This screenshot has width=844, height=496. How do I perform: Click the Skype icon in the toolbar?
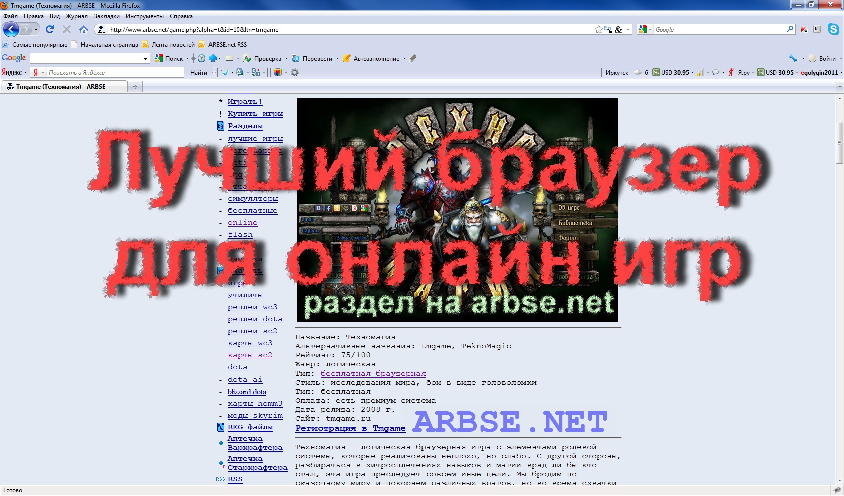[x=834, y=29]
